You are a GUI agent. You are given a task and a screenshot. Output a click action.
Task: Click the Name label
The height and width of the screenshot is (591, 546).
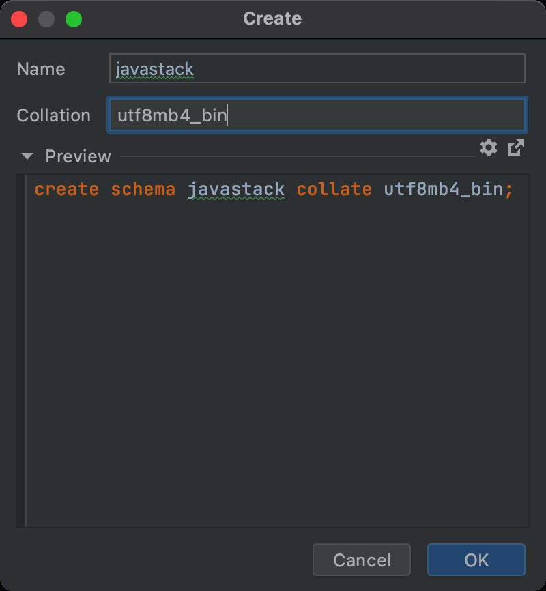click(x=41, y=69)
